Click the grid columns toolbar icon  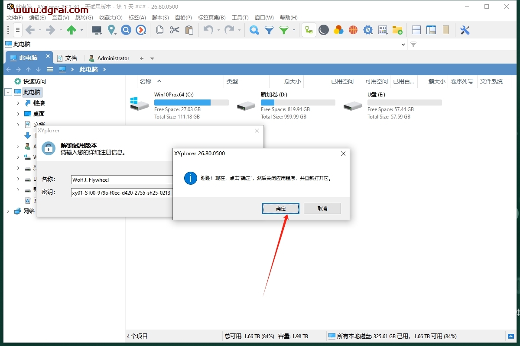tap(383, 30)
